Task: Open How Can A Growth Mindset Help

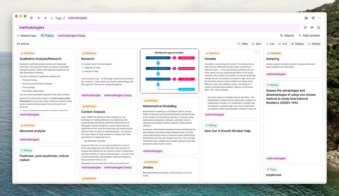Action: click(x=231, y=151)
